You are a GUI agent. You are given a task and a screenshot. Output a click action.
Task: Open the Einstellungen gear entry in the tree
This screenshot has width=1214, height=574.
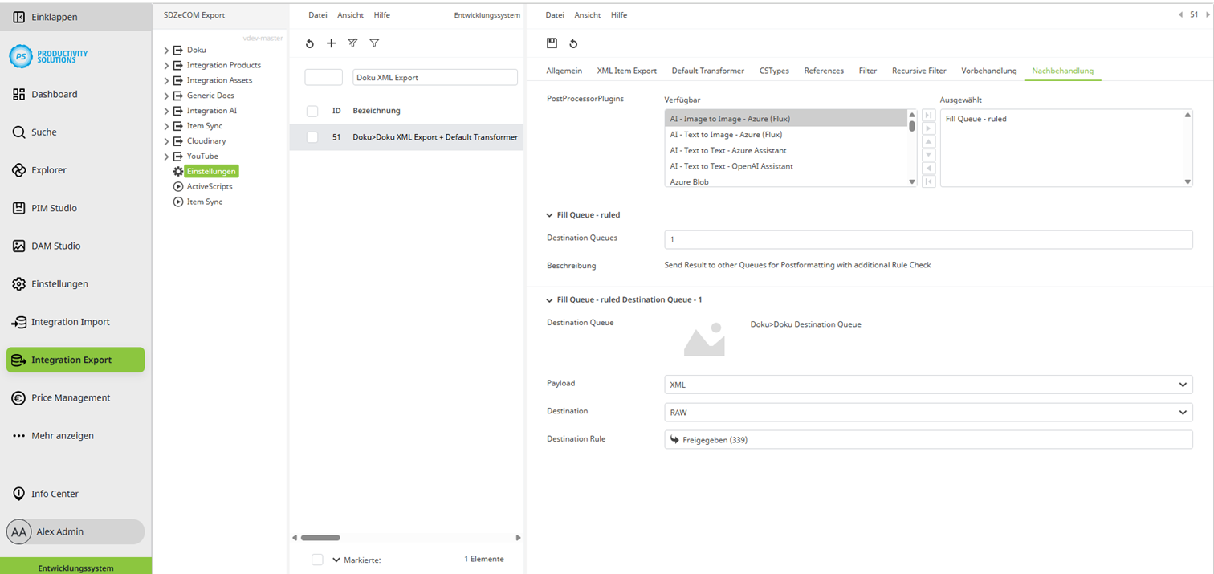(x=210, y=171)
